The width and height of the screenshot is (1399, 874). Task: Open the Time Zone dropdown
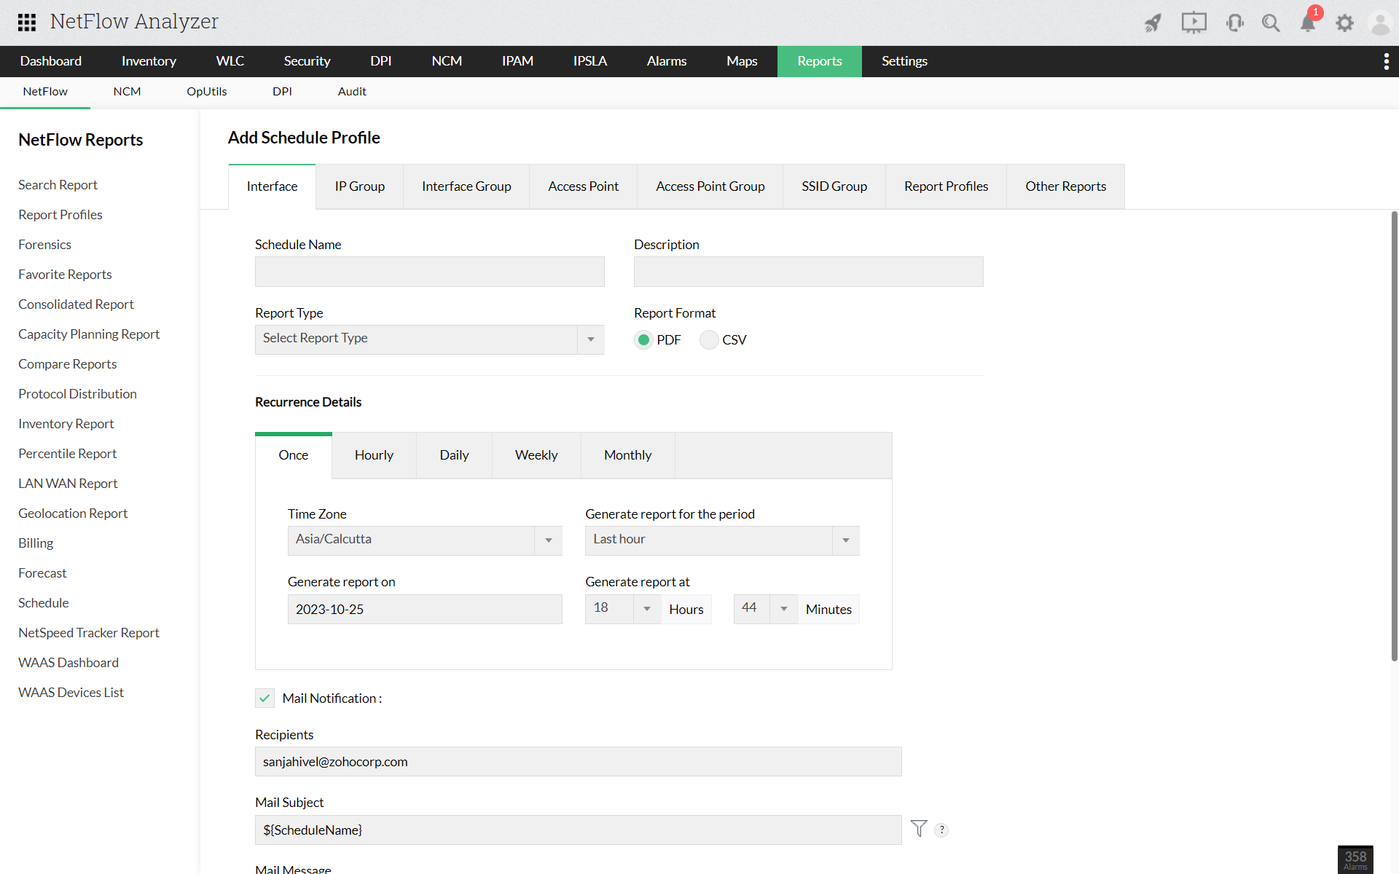(x=424, y=540)
